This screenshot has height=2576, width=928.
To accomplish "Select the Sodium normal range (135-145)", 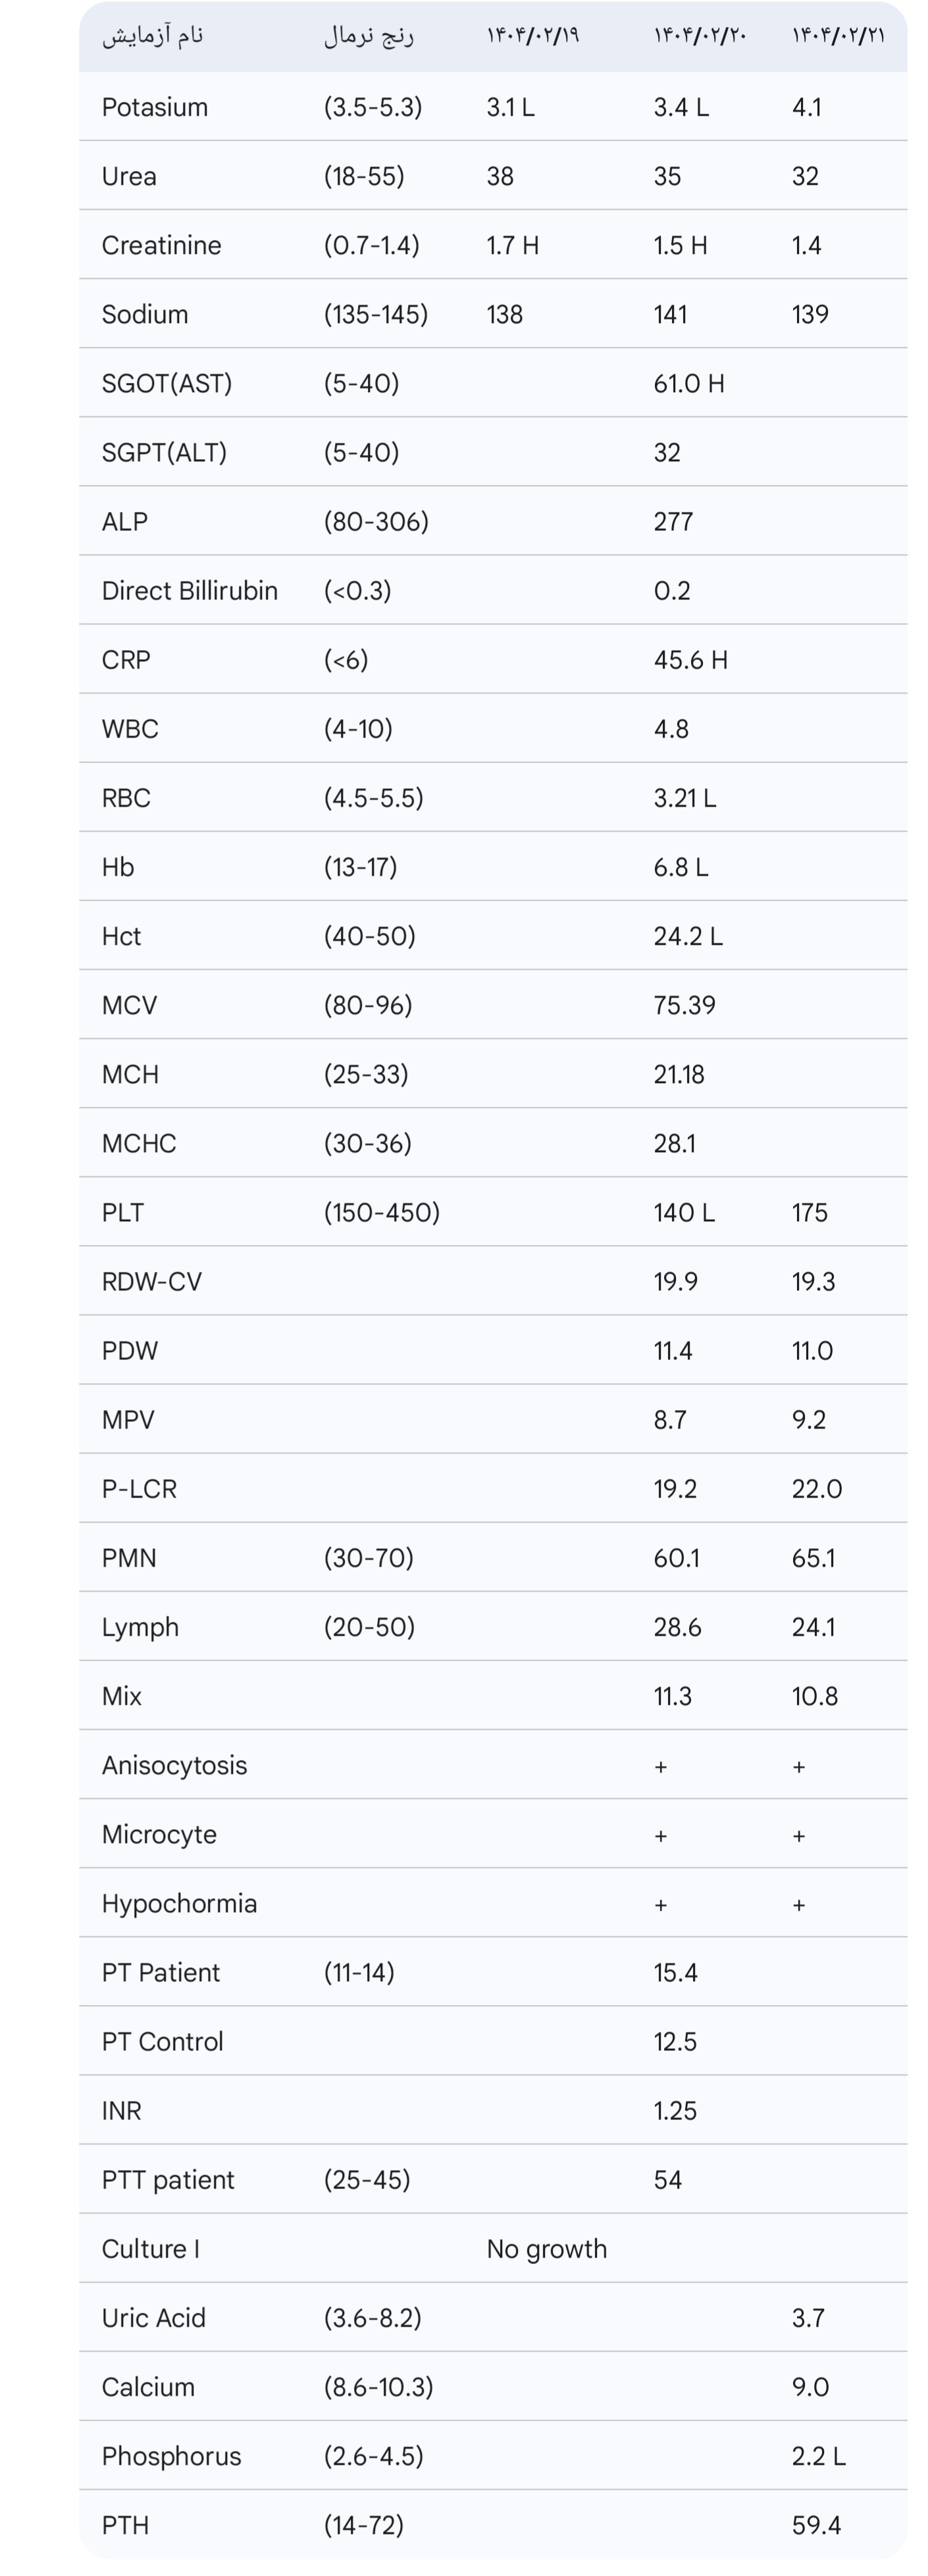I will point(376,314).
